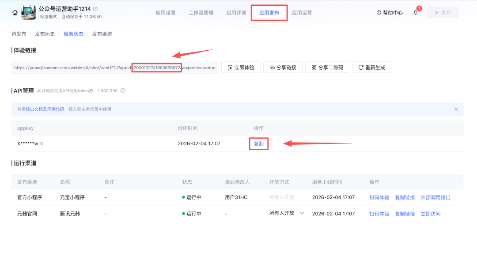Select 腾讯元器 name cell

point(70,214)
